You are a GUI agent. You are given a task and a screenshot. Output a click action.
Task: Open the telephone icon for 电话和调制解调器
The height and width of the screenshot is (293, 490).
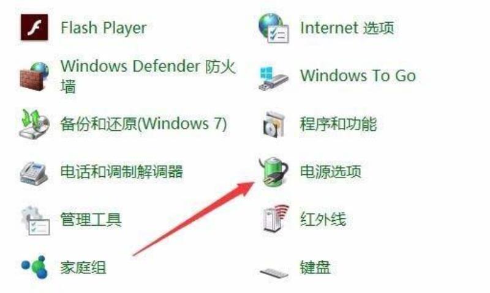(34, 173)
